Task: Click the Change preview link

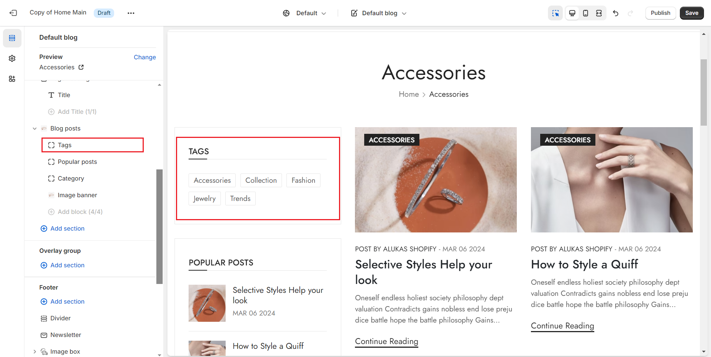Action: [x=144, y=57]
